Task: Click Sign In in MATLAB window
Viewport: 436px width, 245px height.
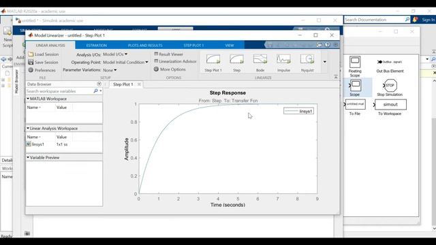Action: pyautogui.click(x=429, y=20)
